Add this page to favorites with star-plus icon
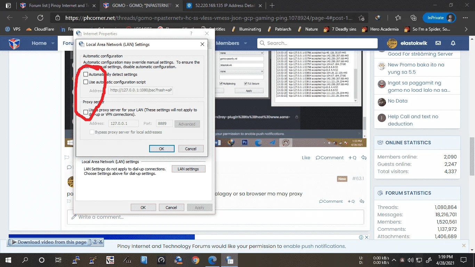 [x=362, y=18]
